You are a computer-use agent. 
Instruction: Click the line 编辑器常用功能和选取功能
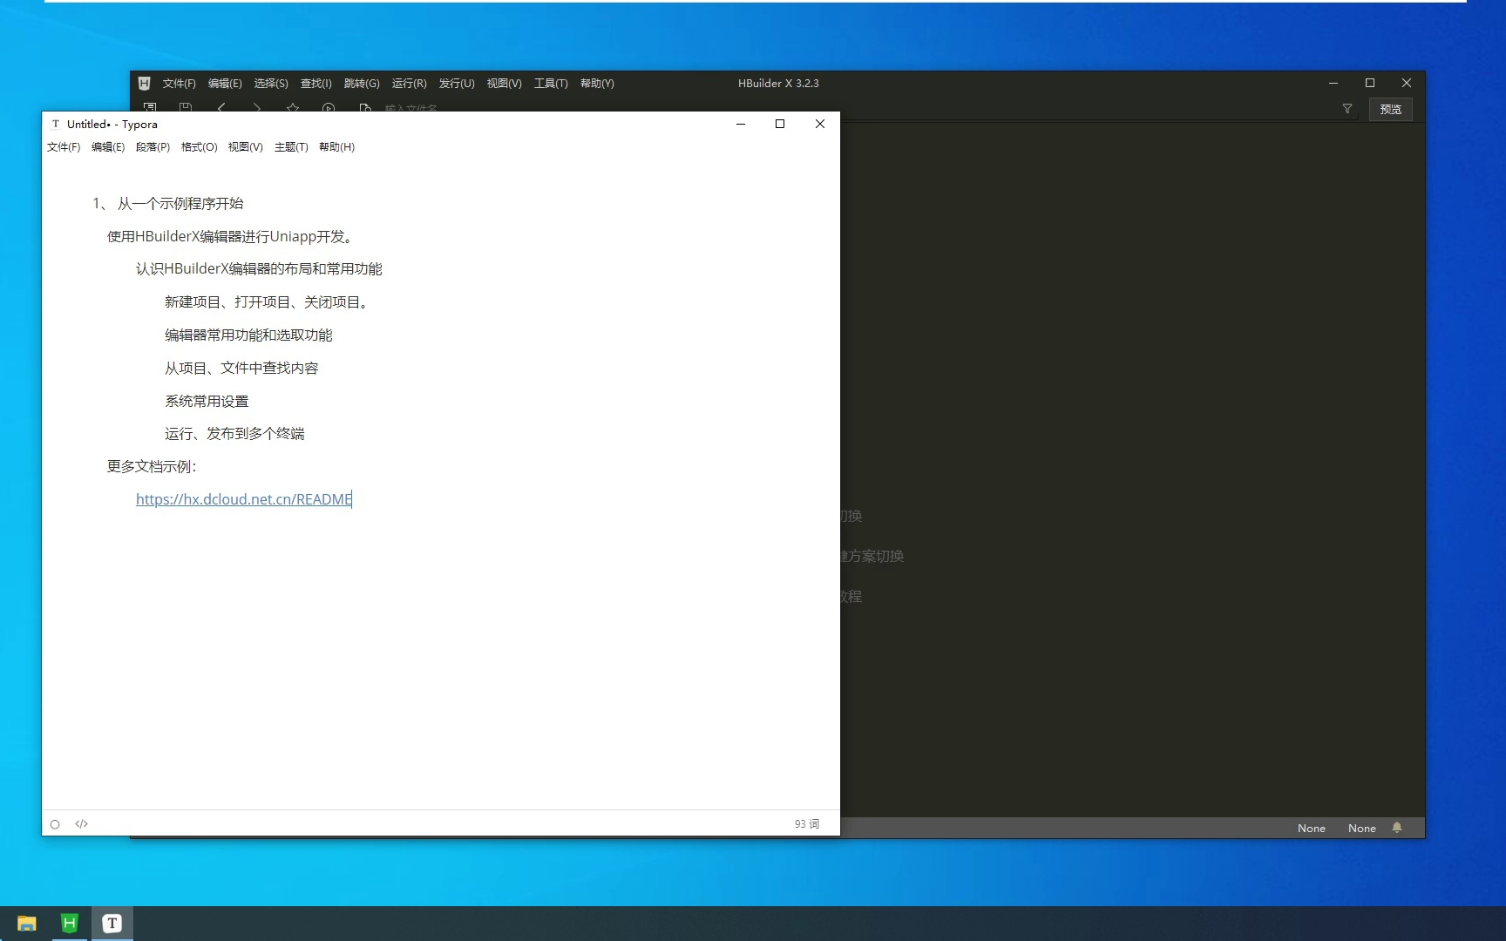pyautogui.click(x=248, y=335)
